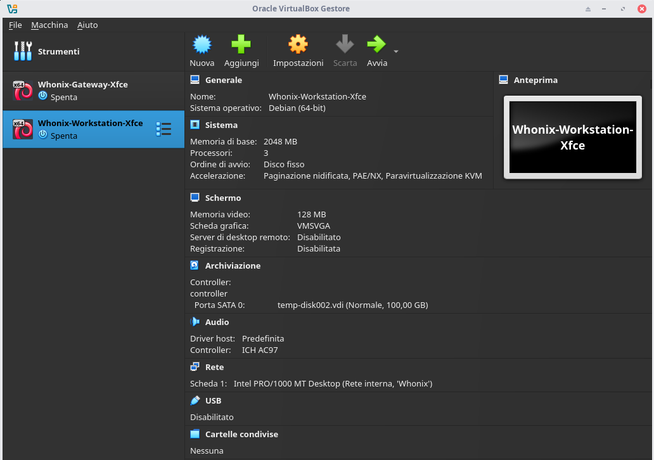Viewport: 654px width, 460px height.
Task: Click the Whonix-Workstation-Xfce preview thumbnail
Action: [572, 137]
